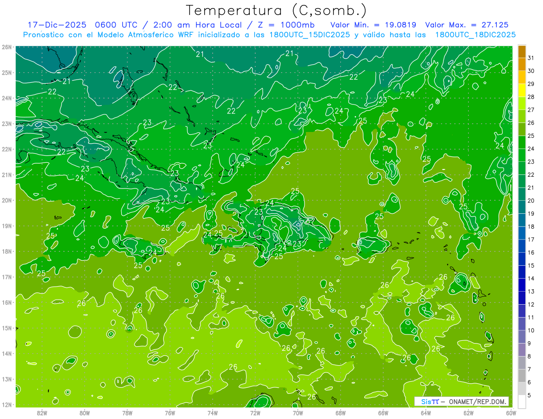Click the legend label '5'
Screen dimensions: 543x419
tap(529, 395)
